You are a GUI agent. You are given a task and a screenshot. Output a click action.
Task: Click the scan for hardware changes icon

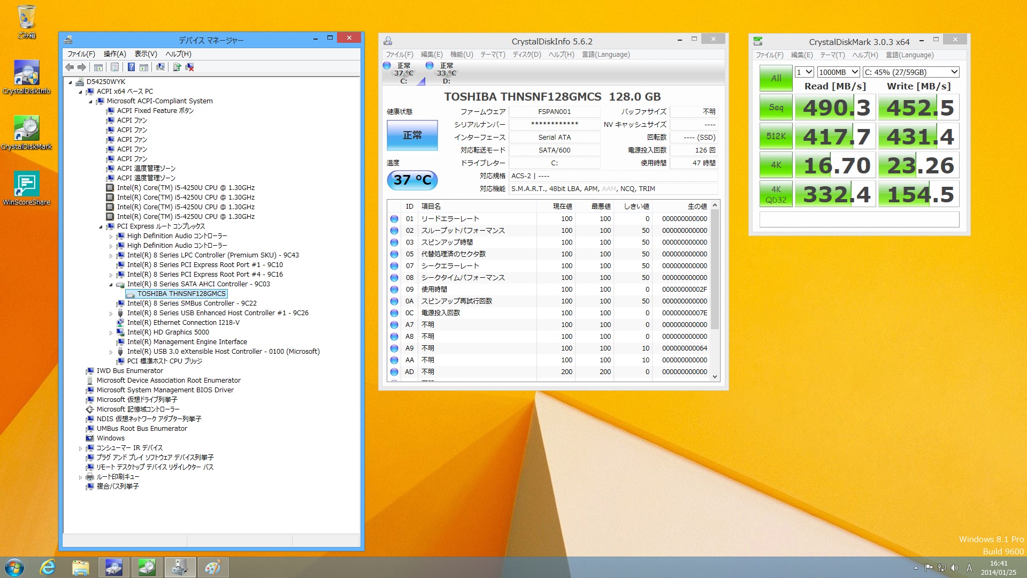(160, 67)
